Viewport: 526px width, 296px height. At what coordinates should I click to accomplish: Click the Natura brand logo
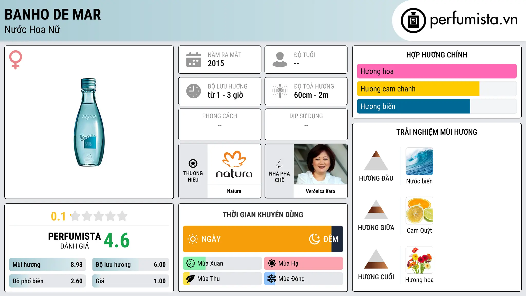coord(234,164)
